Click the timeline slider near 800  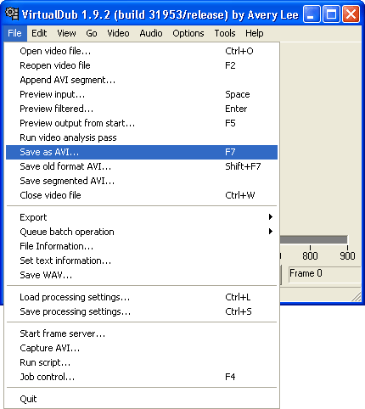pos(310,240)
